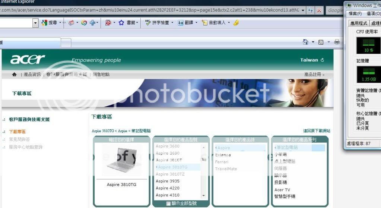Click the blue plus toolbar icon
Image resolution: width=381 pixels, height=208 pixels.
(x=92, y=23)
